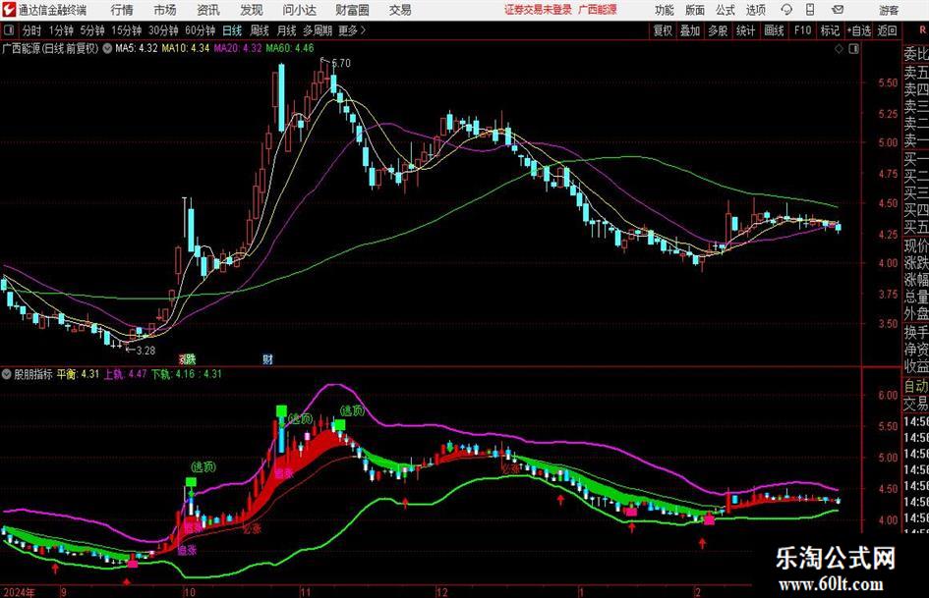Open the 行情 menu
Viewport: 929px width, 598px height.
click(122, 10)
